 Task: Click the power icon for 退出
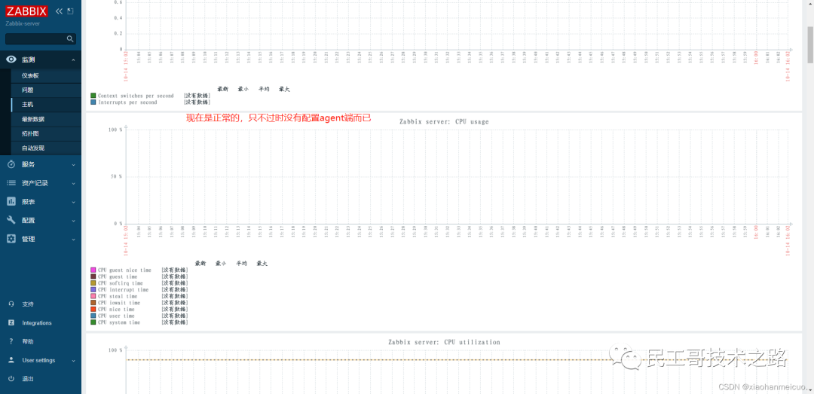(x=11, y=378)
